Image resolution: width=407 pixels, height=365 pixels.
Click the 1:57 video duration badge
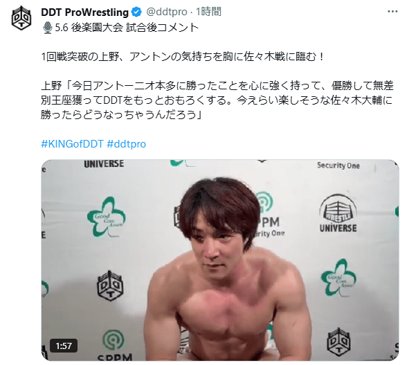click(64, 346)
